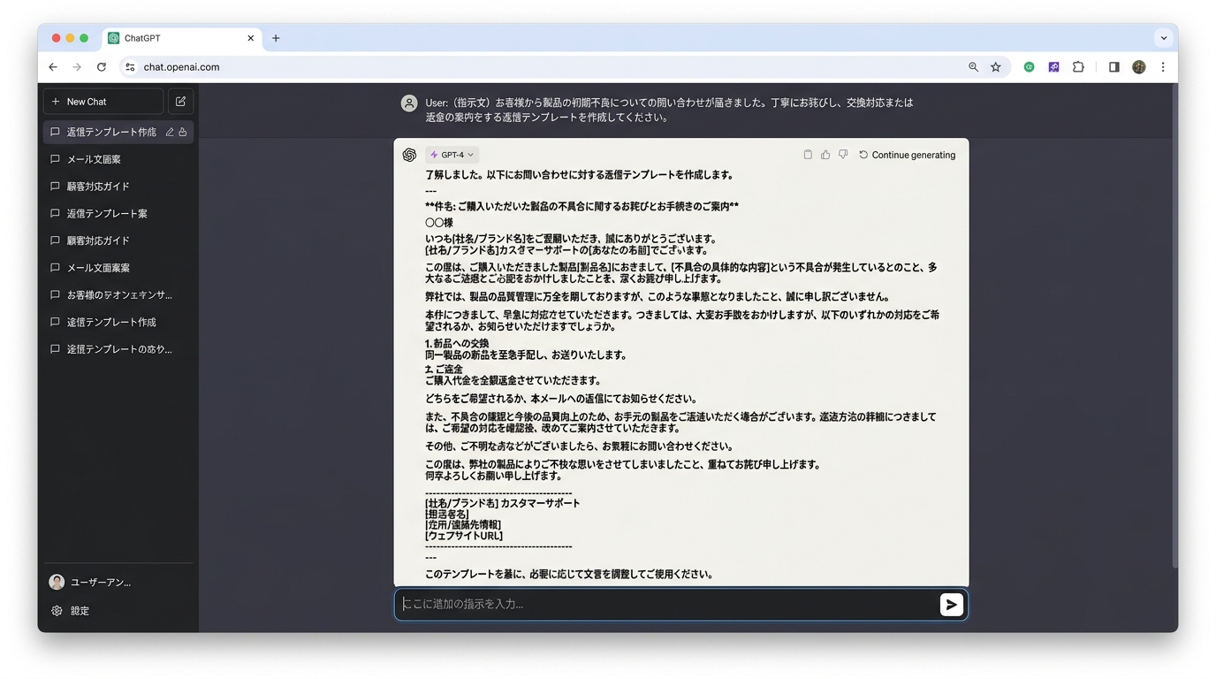Focus the additional instructions input field
The image size is (1216, 679).
tap(663, 605)
